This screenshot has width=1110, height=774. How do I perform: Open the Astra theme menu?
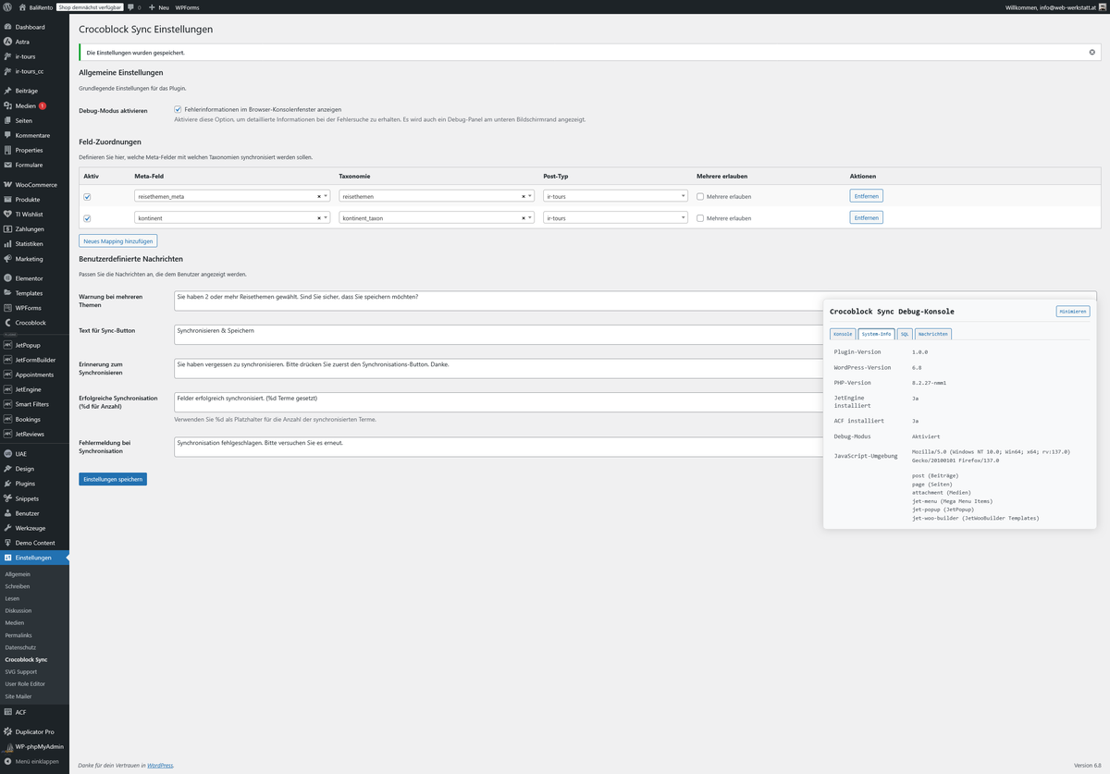(34, 42)
